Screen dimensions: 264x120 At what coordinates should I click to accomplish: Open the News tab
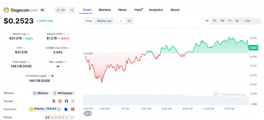[x=122, y=10]
